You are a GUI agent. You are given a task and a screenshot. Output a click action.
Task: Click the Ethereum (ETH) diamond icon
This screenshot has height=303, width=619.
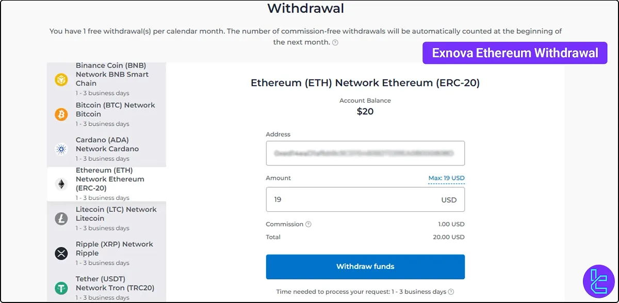pyautogui.click(x=61, y=183)
